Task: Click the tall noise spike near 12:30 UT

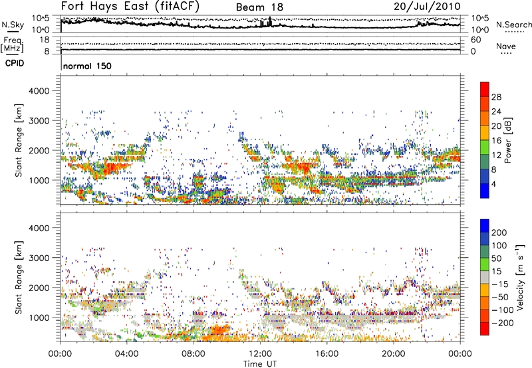Action: click(x=270, y=21)
